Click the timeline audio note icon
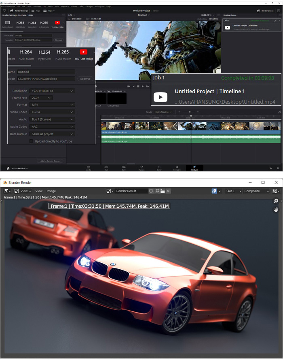This screenshot has width=283, height=360. pyautogui.click(x=279, y=112)
